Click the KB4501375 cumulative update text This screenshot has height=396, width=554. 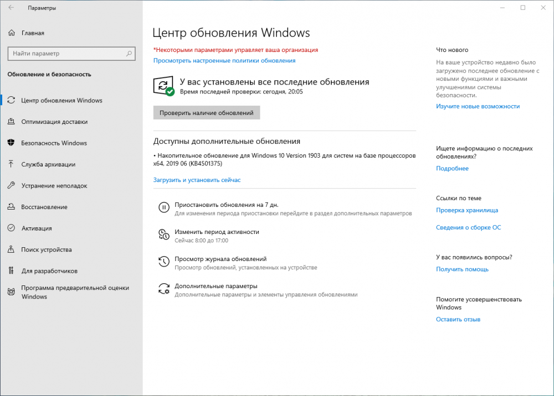(284, 159)
